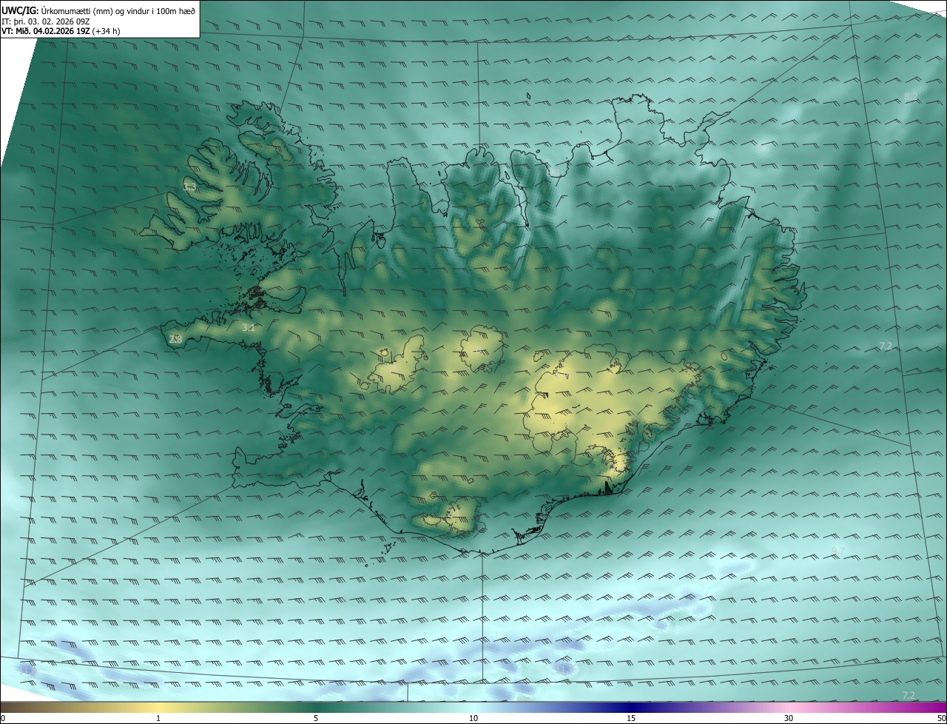Pick the bright magenta end of the color scale
Viewport: 947px width, 724px height.
tap(934, 708)
